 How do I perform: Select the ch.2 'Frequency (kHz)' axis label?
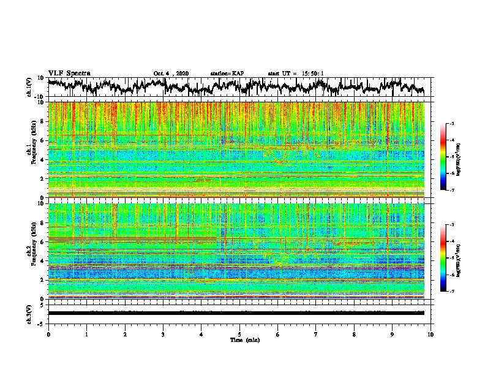pyautogui.click(x=34, y=244)
